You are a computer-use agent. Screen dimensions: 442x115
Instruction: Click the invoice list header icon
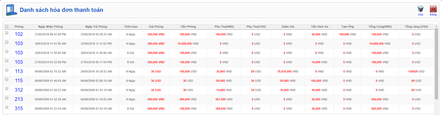coord(11,10)
